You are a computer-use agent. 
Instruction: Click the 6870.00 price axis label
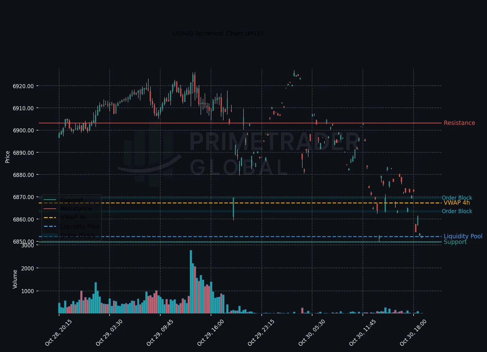coord(23,197)
